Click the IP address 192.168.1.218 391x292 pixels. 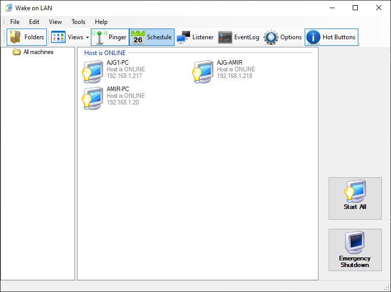point(235,76)
